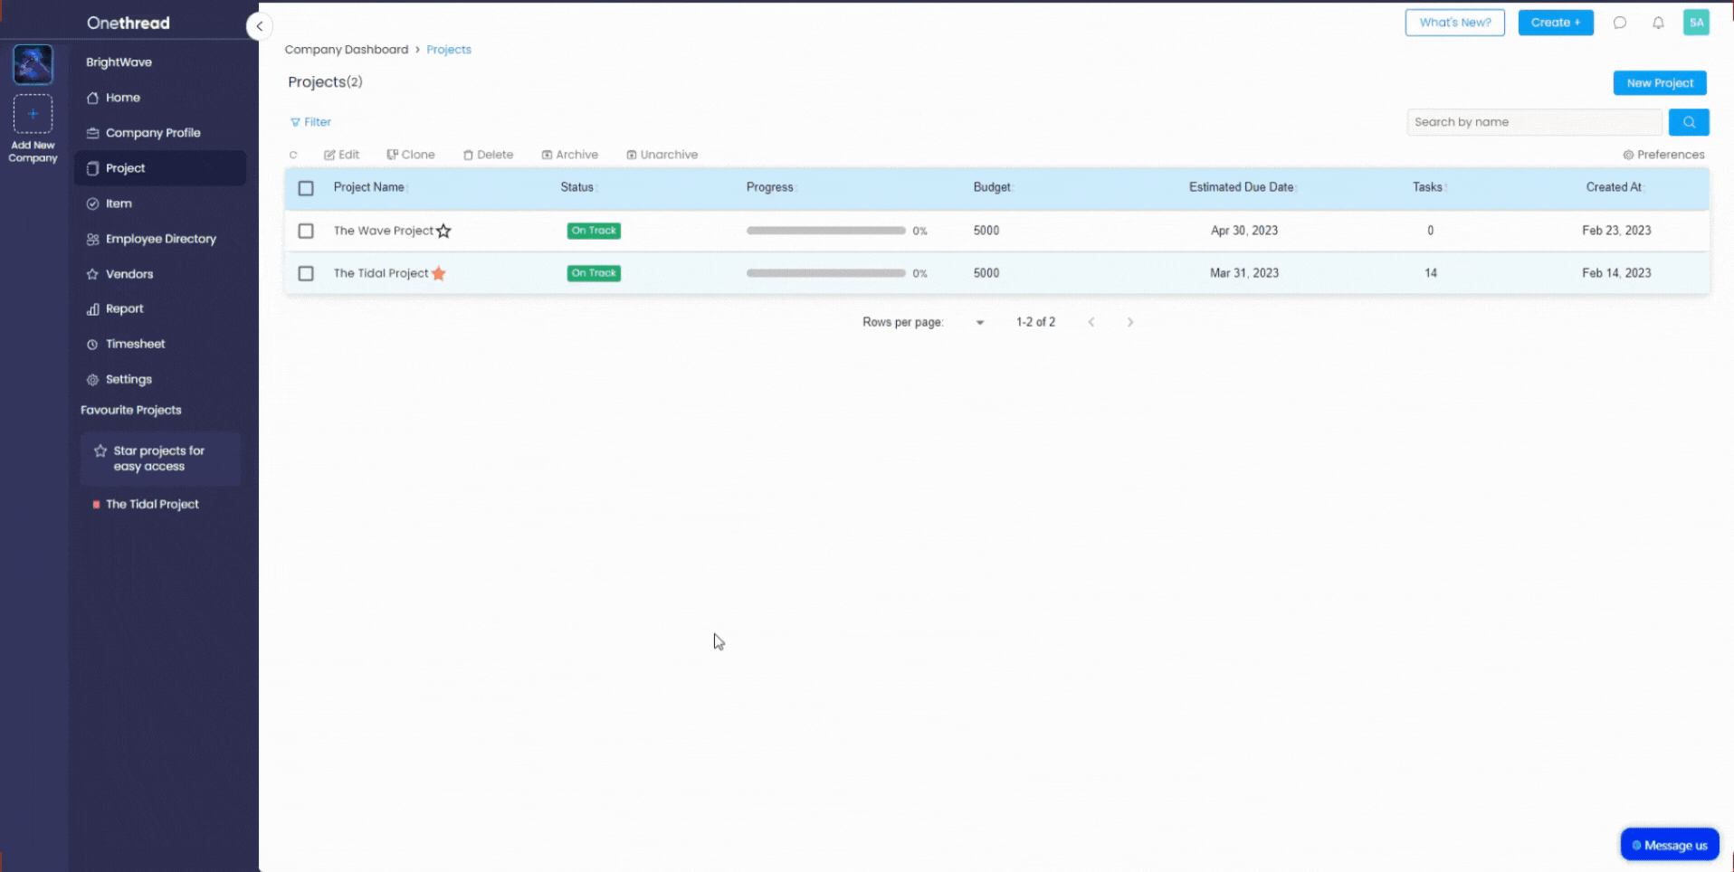Toggle the select-all header checkbox
This screenshot has width=1734, height=872.
tap(306, 188)
